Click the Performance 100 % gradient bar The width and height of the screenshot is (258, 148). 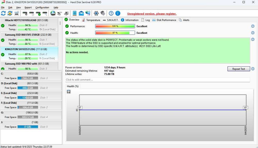coord(115,26)
